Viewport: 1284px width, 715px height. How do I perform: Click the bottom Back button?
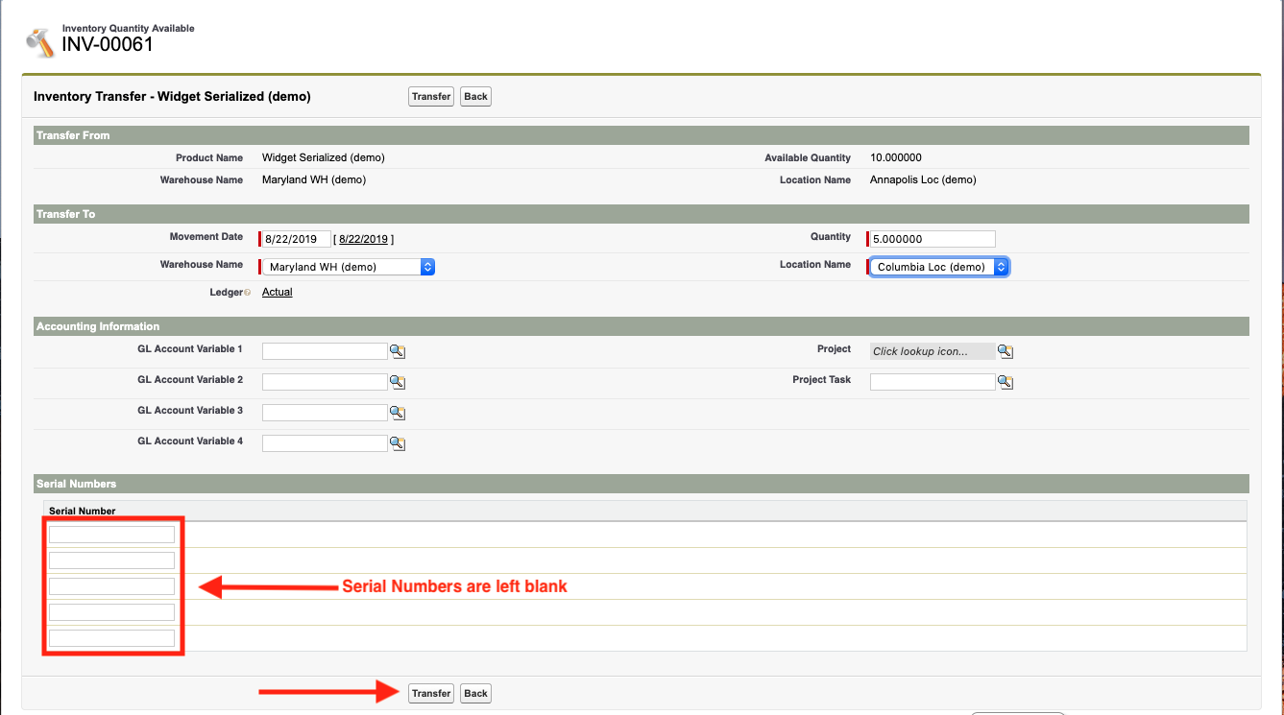pyautogui.click(x=475, y=693)
